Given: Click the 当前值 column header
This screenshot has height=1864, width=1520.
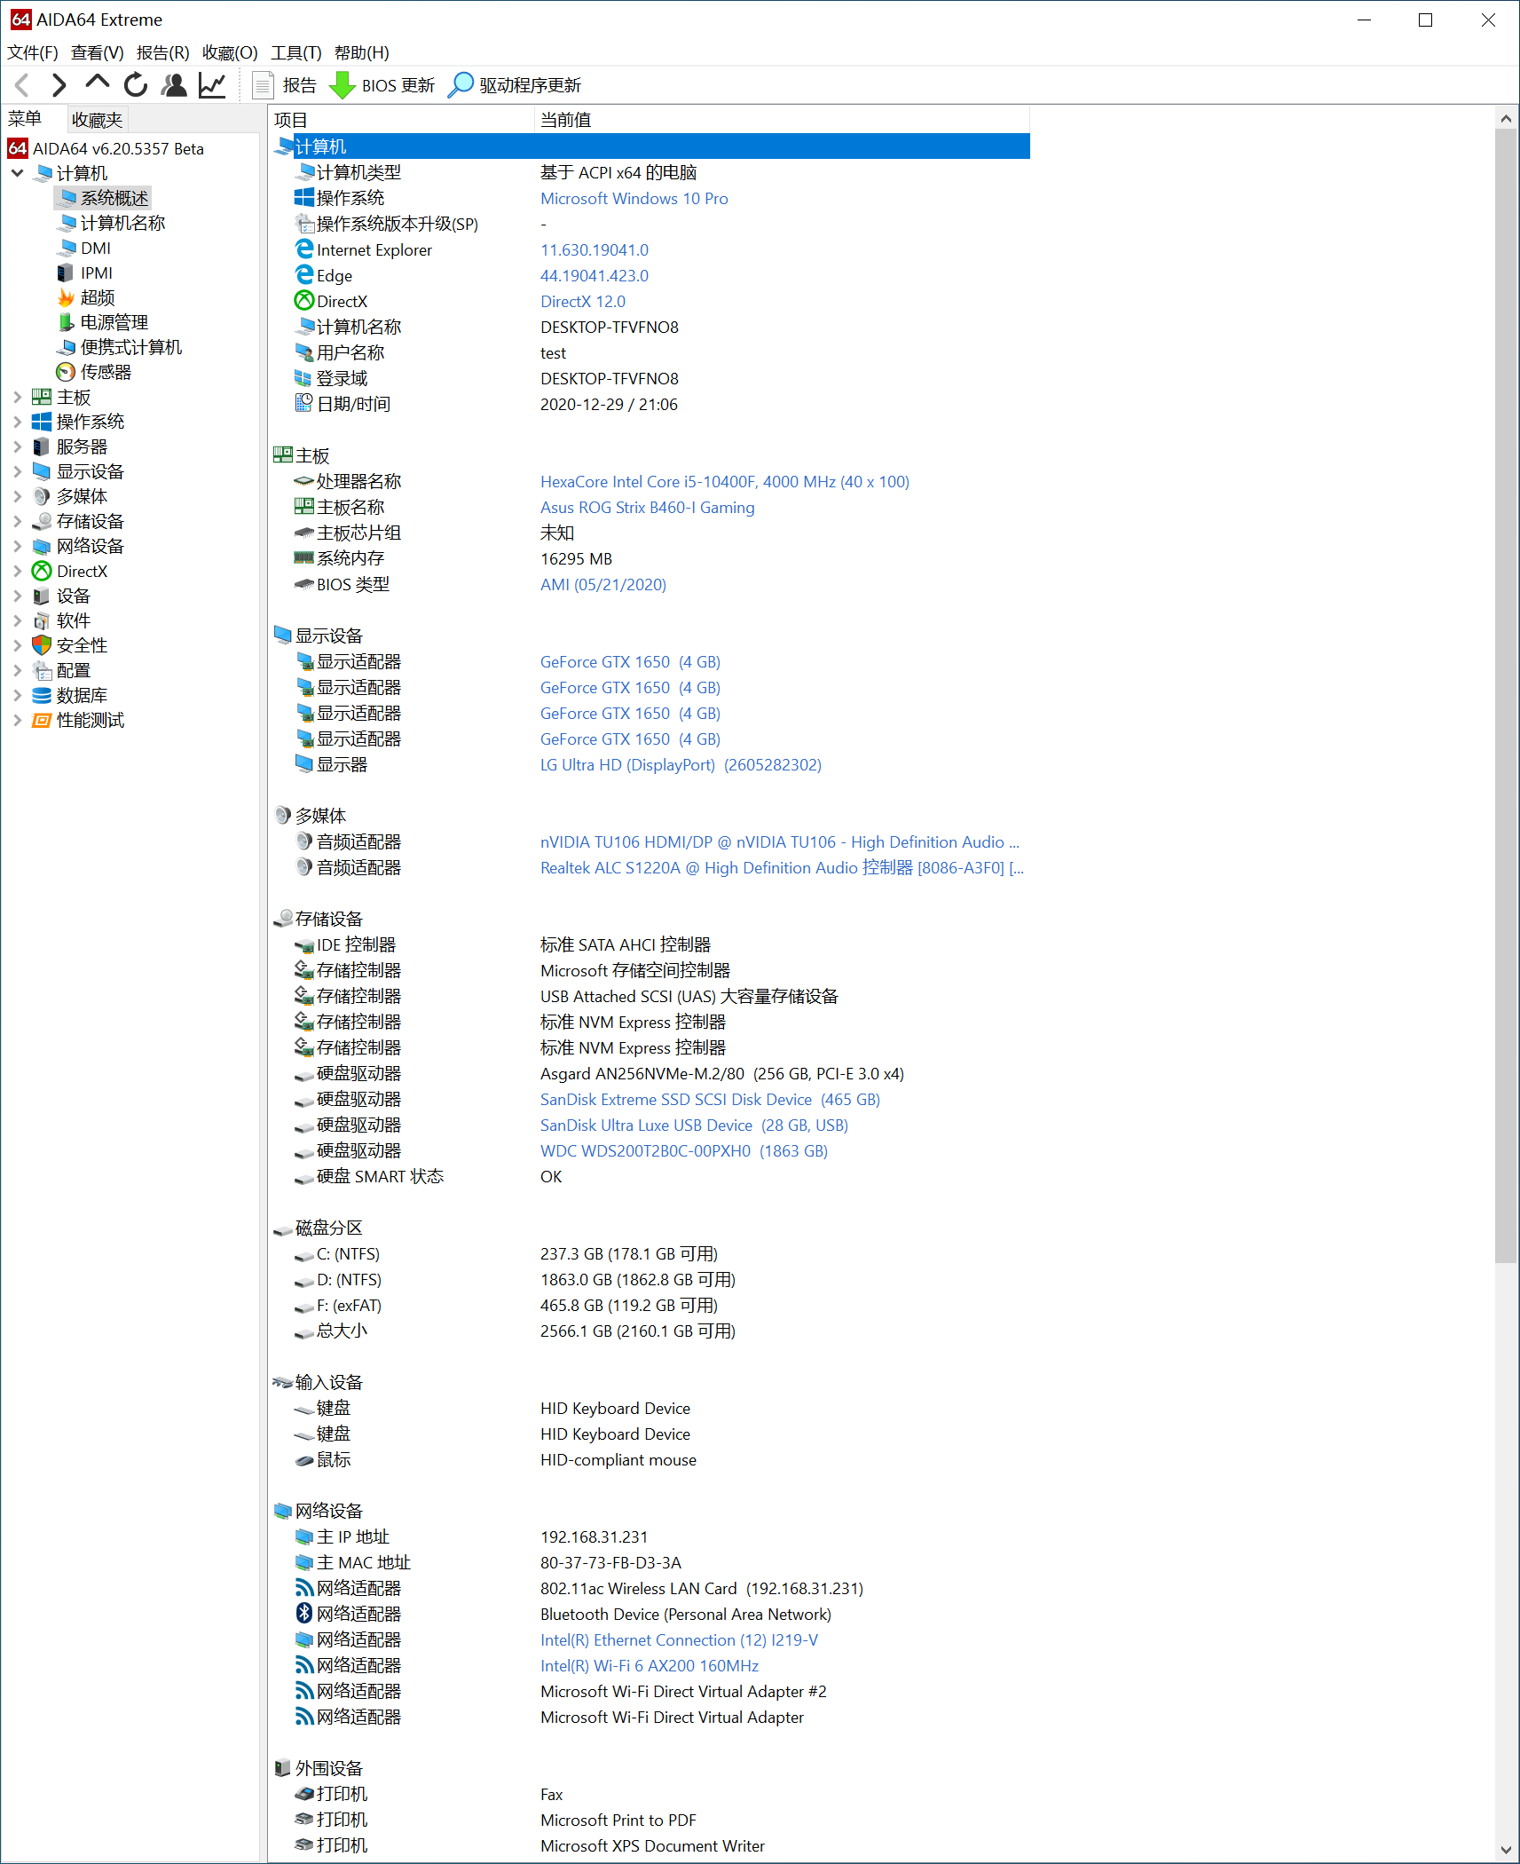Looking at the screenshot, I should [783, 120].
